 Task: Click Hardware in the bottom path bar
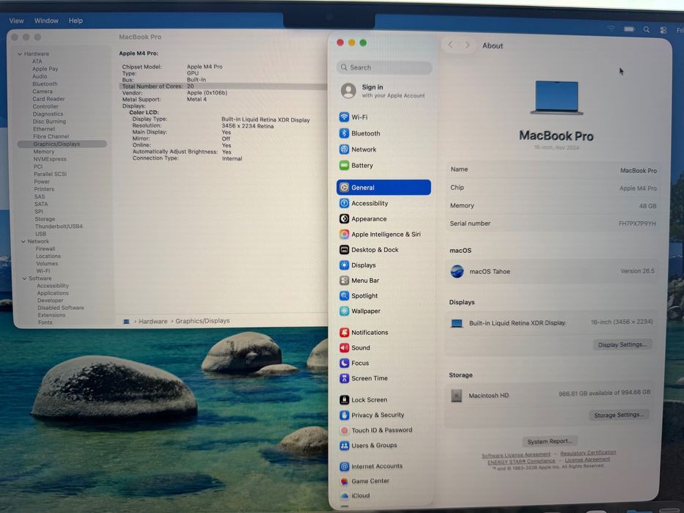click(152, 321)
